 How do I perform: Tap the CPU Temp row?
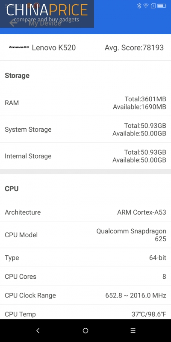pyautogui.click(x=85, y=312)
